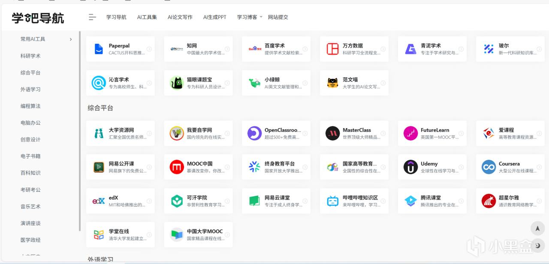Screen dimensions: 549x264
Task: Click the 网易公开课 logo icon
Action: [99, 167]
